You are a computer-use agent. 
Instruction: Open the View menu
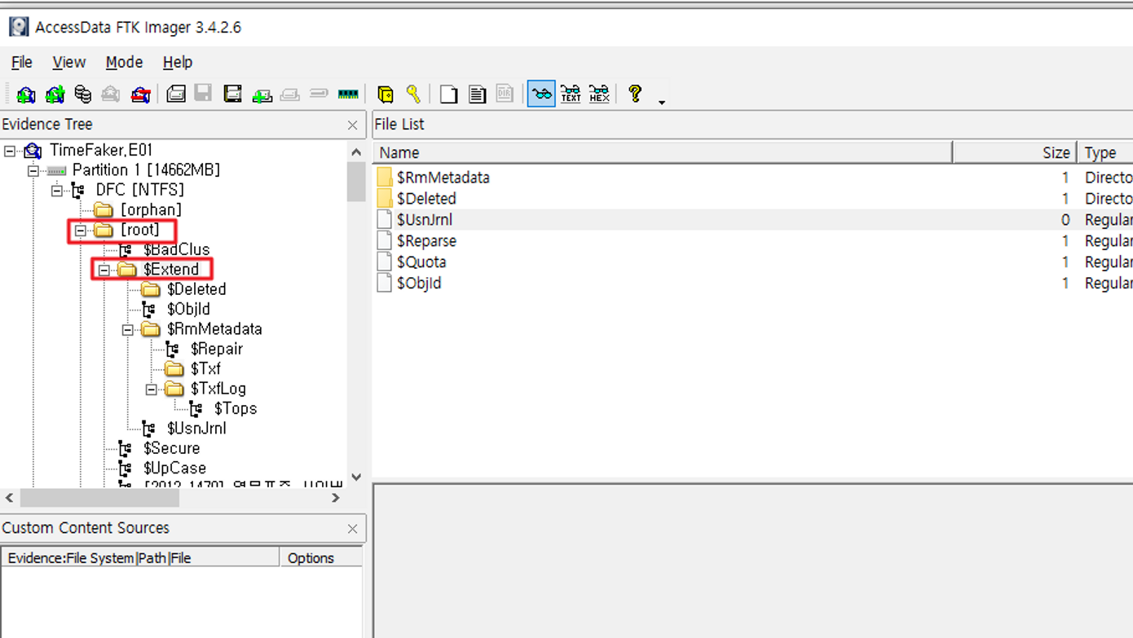pyautogui.click(x=69, y=62)
